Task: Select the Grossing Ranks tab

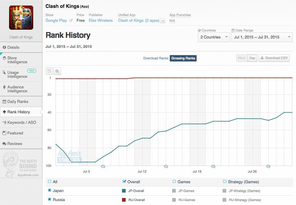Action: [183, 58]
